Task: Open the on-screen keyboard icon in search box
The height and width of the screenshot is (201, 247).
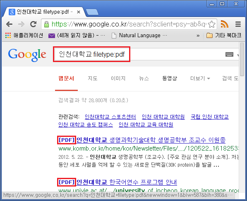Action: [229, 55]
